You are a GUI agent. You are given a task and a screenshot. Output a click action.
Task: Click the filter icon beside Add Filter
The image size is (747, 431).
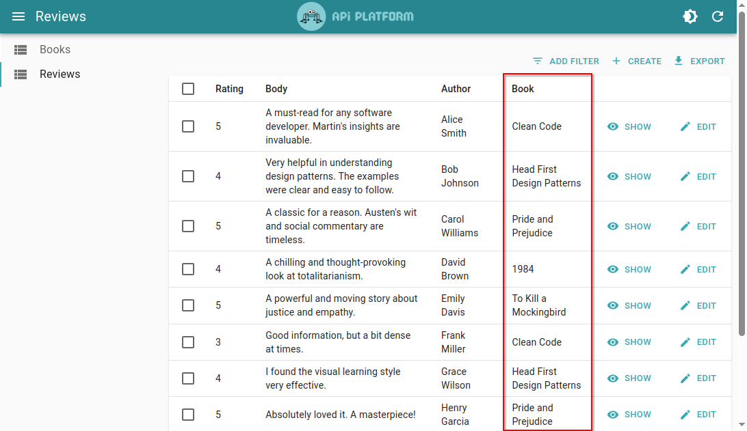click(x=538, y=61)
